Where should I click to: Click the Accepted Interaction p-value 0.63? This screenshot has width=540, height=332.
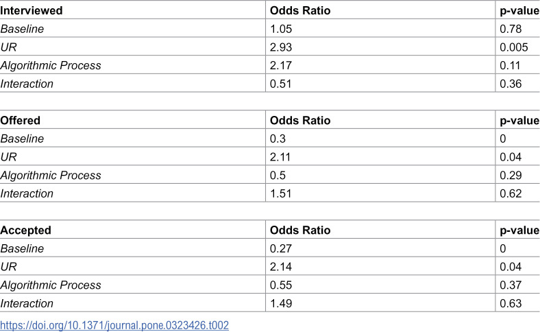[511, 303]
